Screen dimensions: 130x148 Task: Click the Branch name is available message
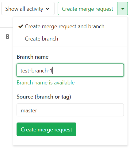coord(46,83)
